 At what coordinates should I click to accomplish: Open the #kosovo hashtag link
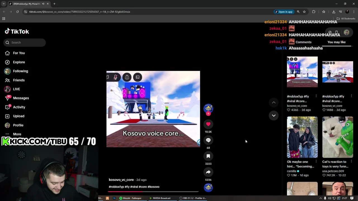pyautogui.click(x=153, y=187)
